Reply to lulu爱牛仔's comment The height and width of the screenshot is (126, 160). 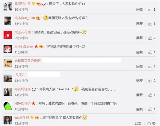138,123
